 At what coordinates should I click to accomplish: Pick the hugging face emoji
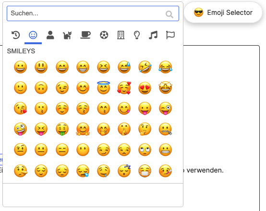(x=83, y=129)
